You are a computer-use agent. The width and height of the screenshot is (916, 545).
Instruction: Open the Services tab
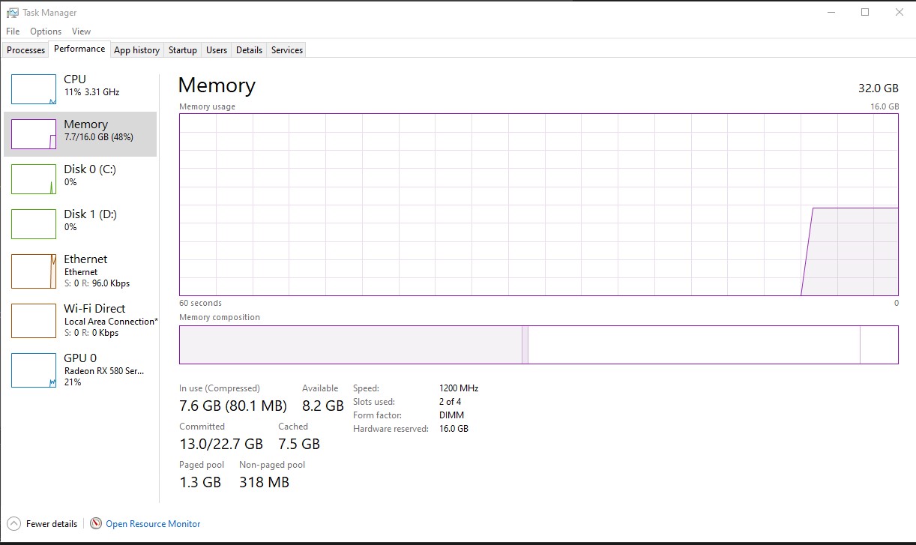click(286, 49)
